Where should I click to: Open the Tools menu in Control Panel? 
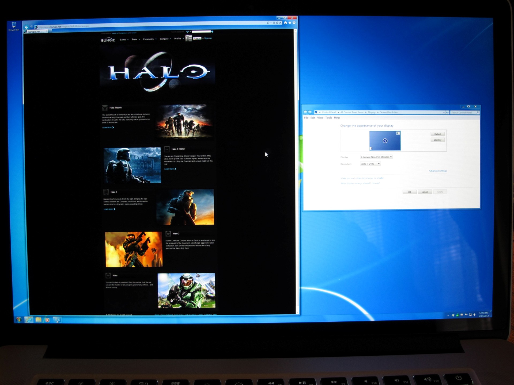coord(328,118)
